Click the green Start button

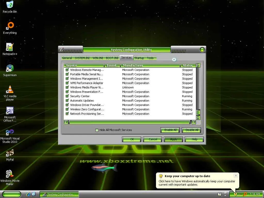pyautogui.click(x=12, y=194)
